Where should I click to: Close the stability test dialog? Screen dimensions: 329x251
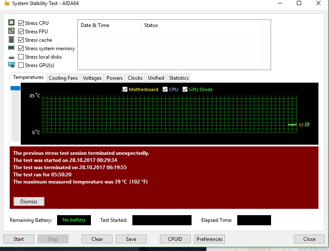(x=309, y=239)
